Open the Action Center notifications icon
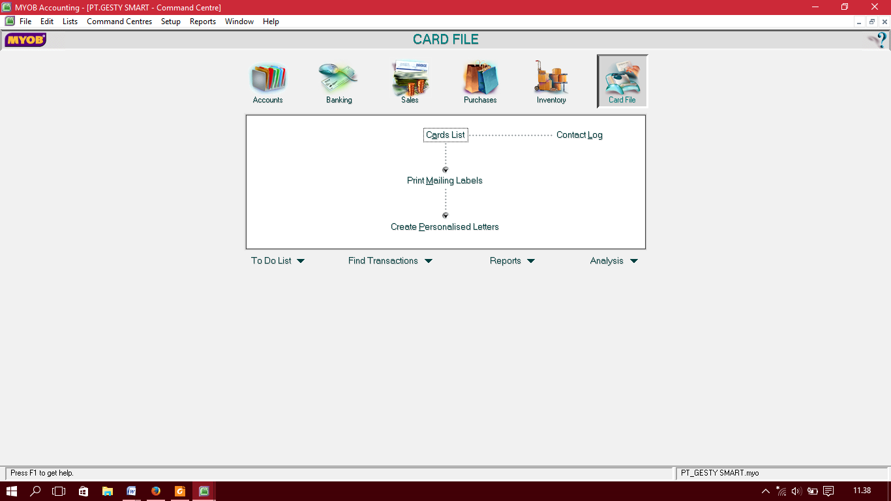The width and height of the screenshot is (891, 501). point(828,491)
